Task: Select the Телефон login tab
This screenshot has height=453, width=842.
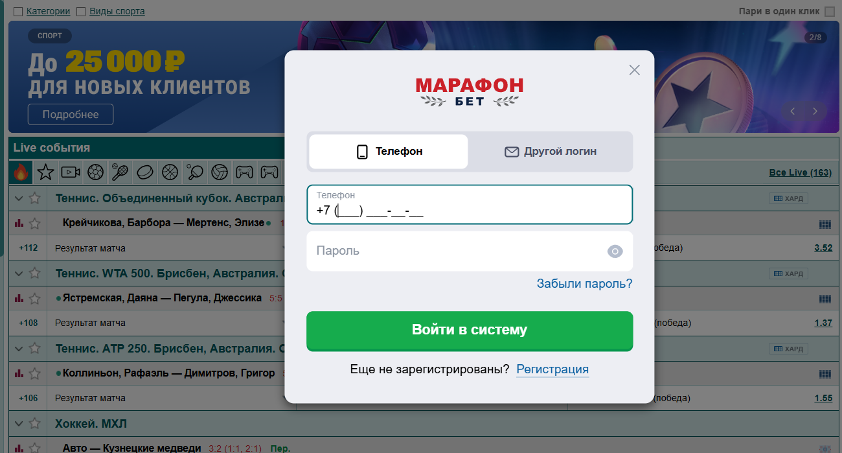Action: pyautogui.click(x=387, y=151)
